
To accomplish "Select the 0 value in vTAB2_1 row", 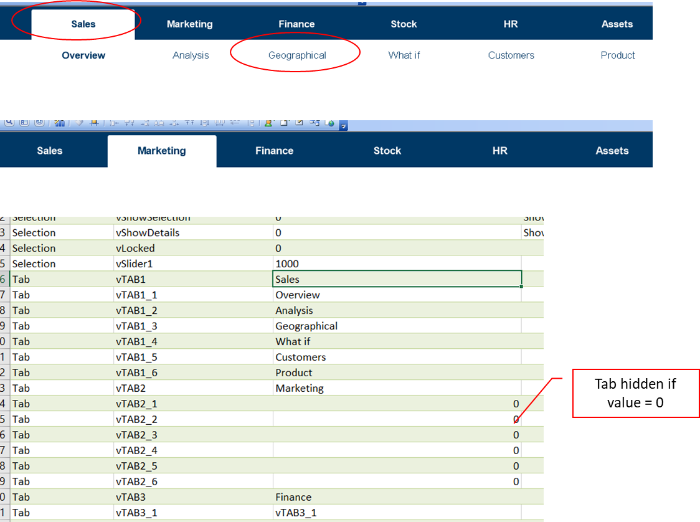I will (397, 404).
